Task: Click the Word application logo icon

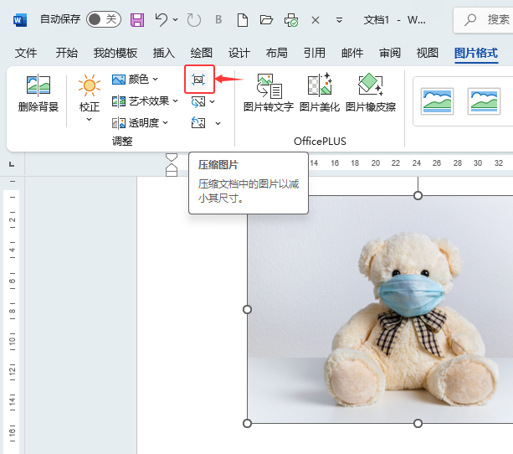Action: (x=20, y=20)
